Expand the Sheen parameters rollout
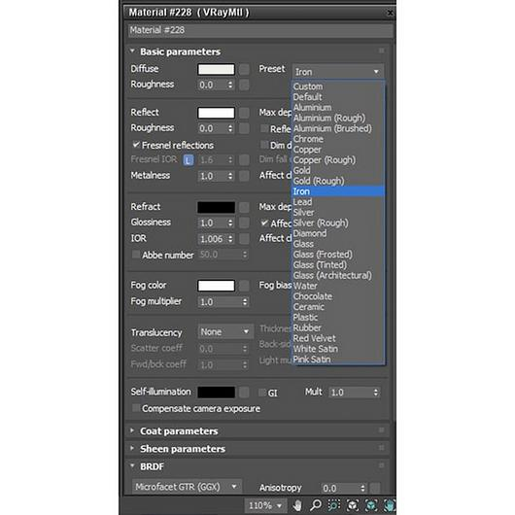Viewport: 515px width, 515px height. point(132,448)
